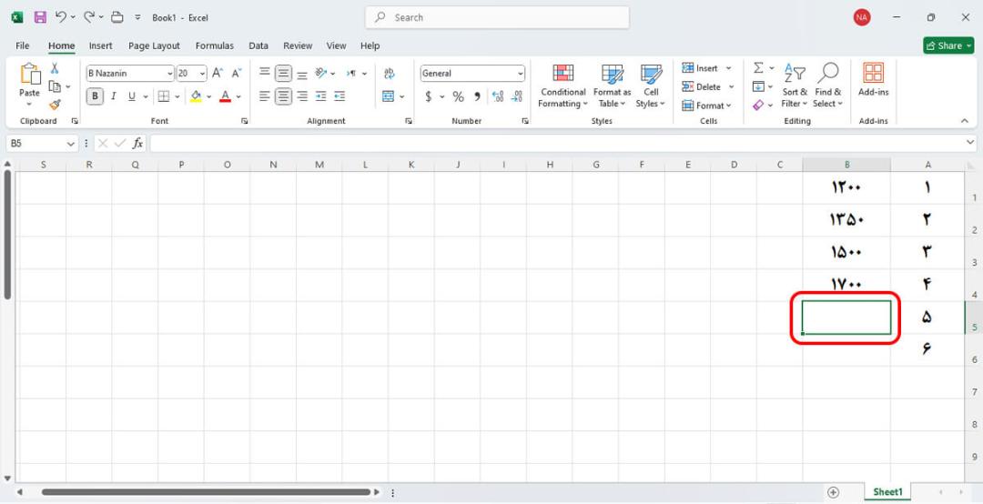Apply comma style number format

point(477,96)
